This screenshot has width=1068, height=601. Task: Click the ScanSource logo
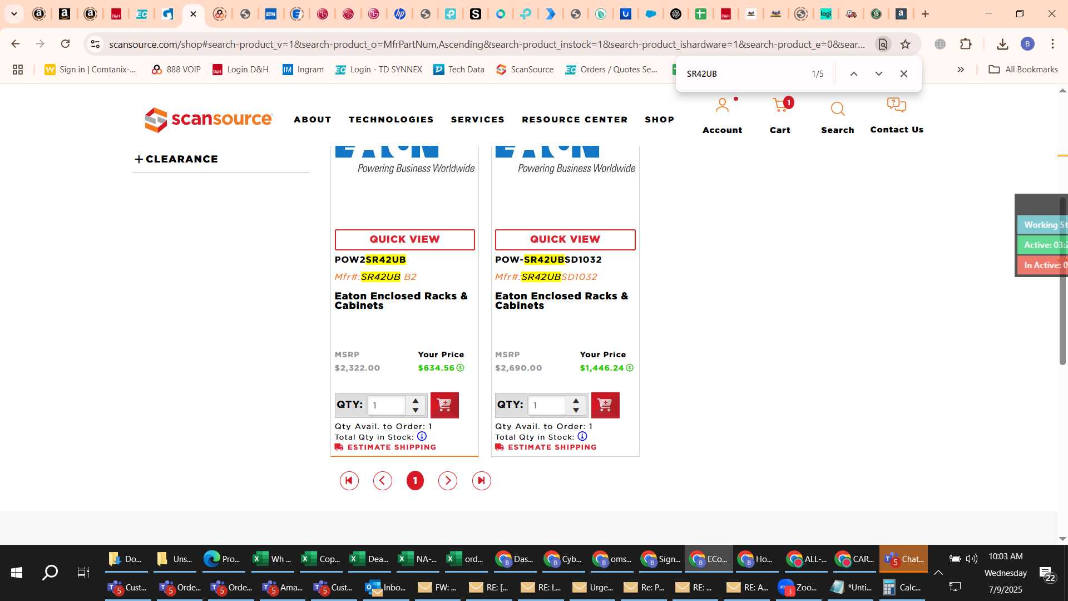point(209,120)
